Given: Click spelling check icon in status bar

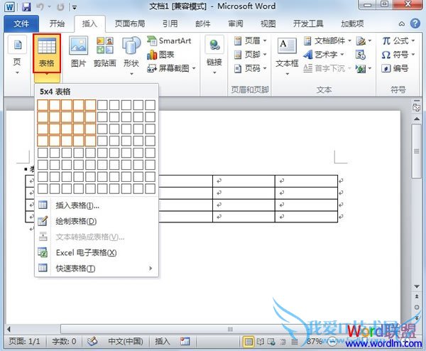Looking at the screenshot, I should [x=92, y=341].
